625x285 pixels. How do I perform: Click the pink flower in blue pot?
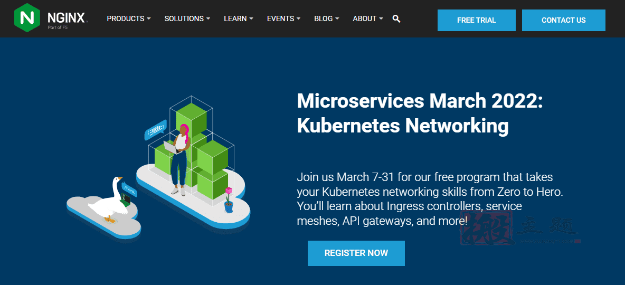pos(229,199)
